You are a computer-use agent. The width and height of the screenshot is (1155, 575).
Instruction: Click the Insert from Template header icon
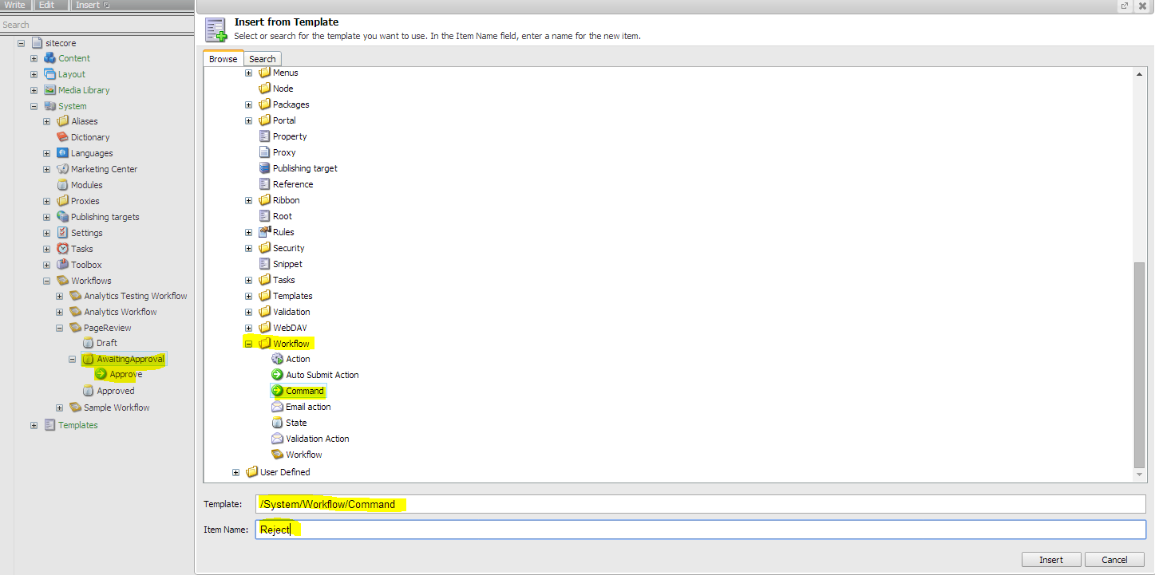[216, 29]
